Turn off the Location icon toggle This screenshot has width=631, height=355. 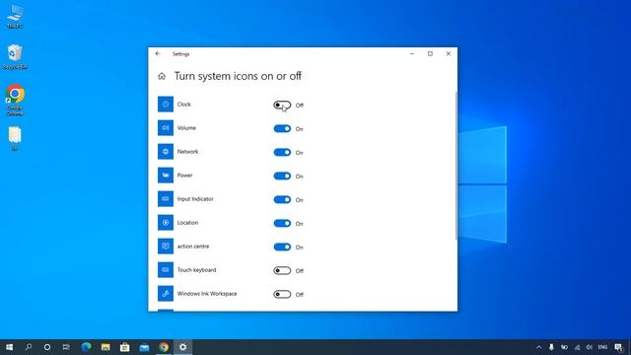click(282, 224)
